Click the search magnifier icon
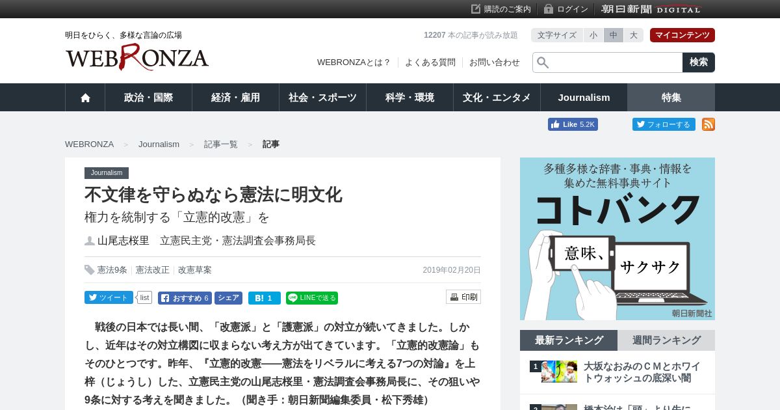The image size is (780, 410). click(543, 62)
